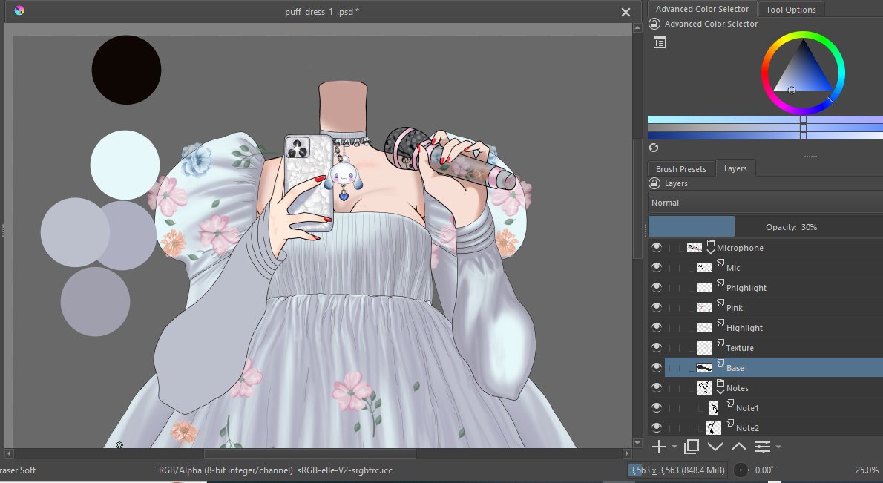The height and width of the screenshot is (483, 883).
Task: Select the Microphone group layer name
Action: pos(740,248)
